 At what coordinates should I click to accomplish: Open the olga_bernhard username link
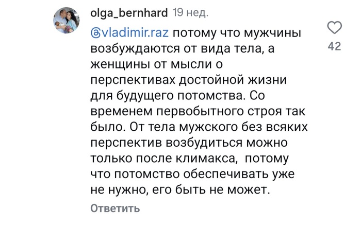click(x=129, y=13)
